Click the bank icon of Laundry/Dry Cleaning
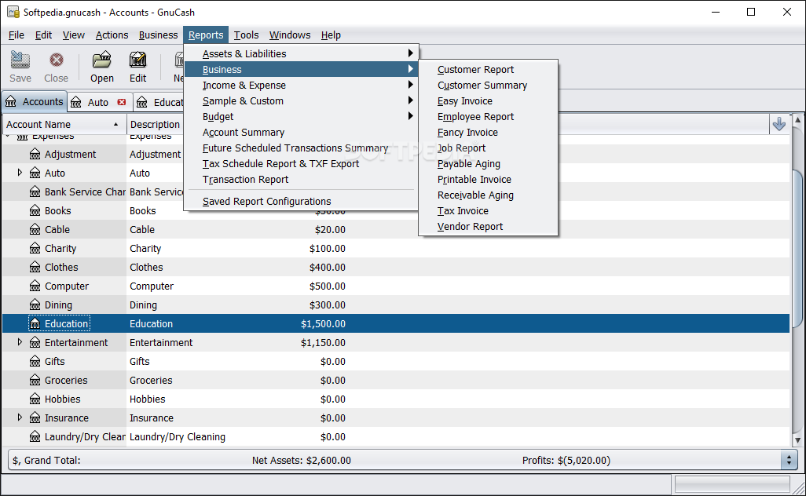806x496 pixels. pos(35,437)
